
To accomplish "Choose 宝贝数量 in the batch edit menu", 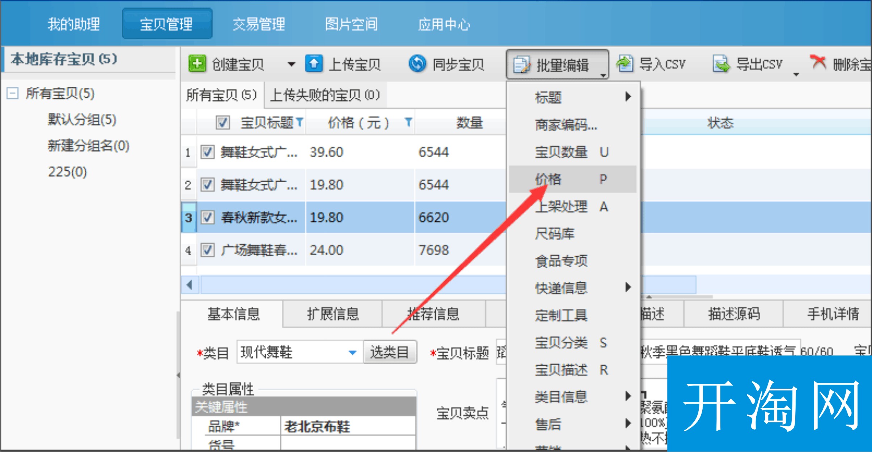I will pos(572,152).
